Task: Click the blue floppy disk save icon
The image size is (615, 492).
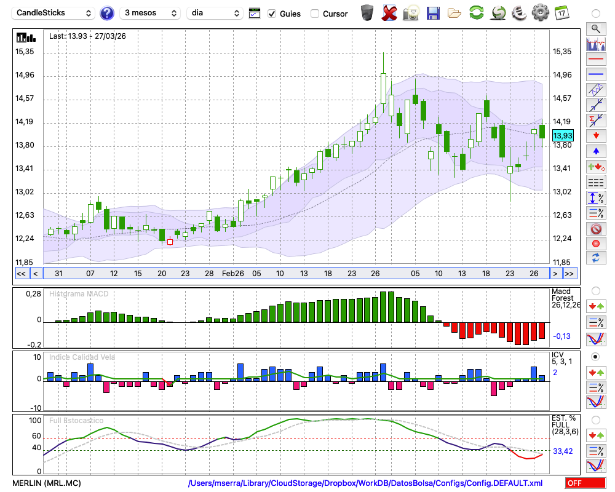Action: [x=433, y=12]
